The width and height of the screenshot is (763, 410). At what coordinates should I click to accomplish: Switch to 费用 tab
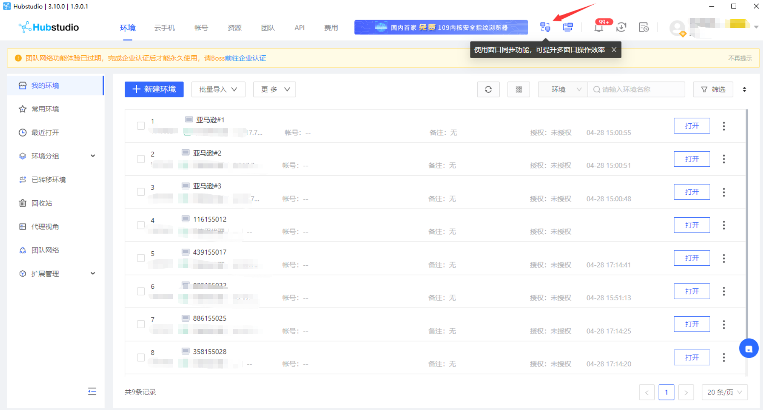click(x=331, y=28)
